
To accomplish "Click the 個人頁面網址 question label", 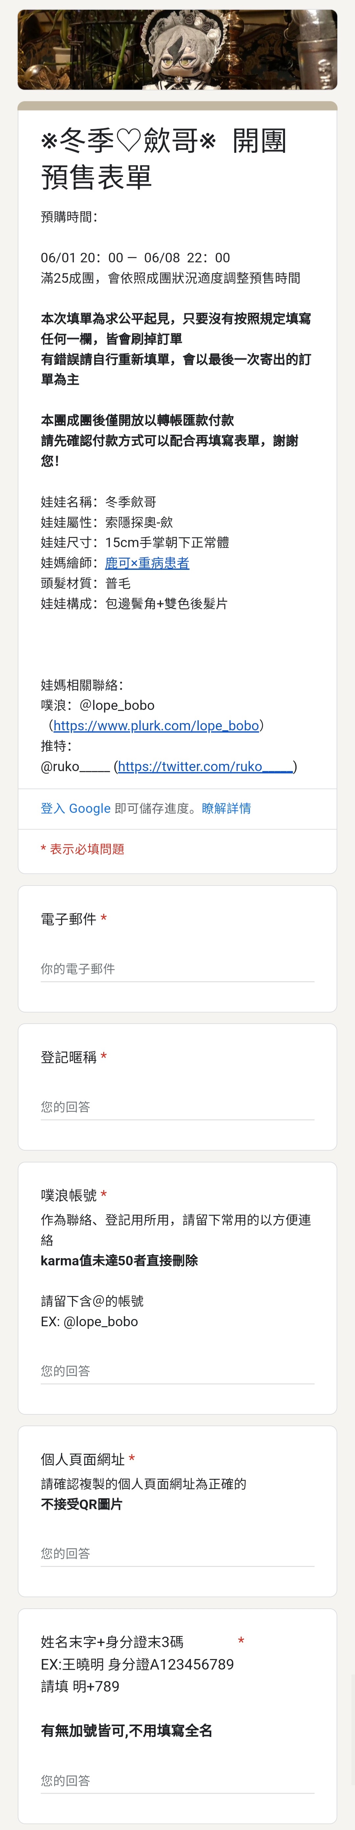I will point(83,1458).
